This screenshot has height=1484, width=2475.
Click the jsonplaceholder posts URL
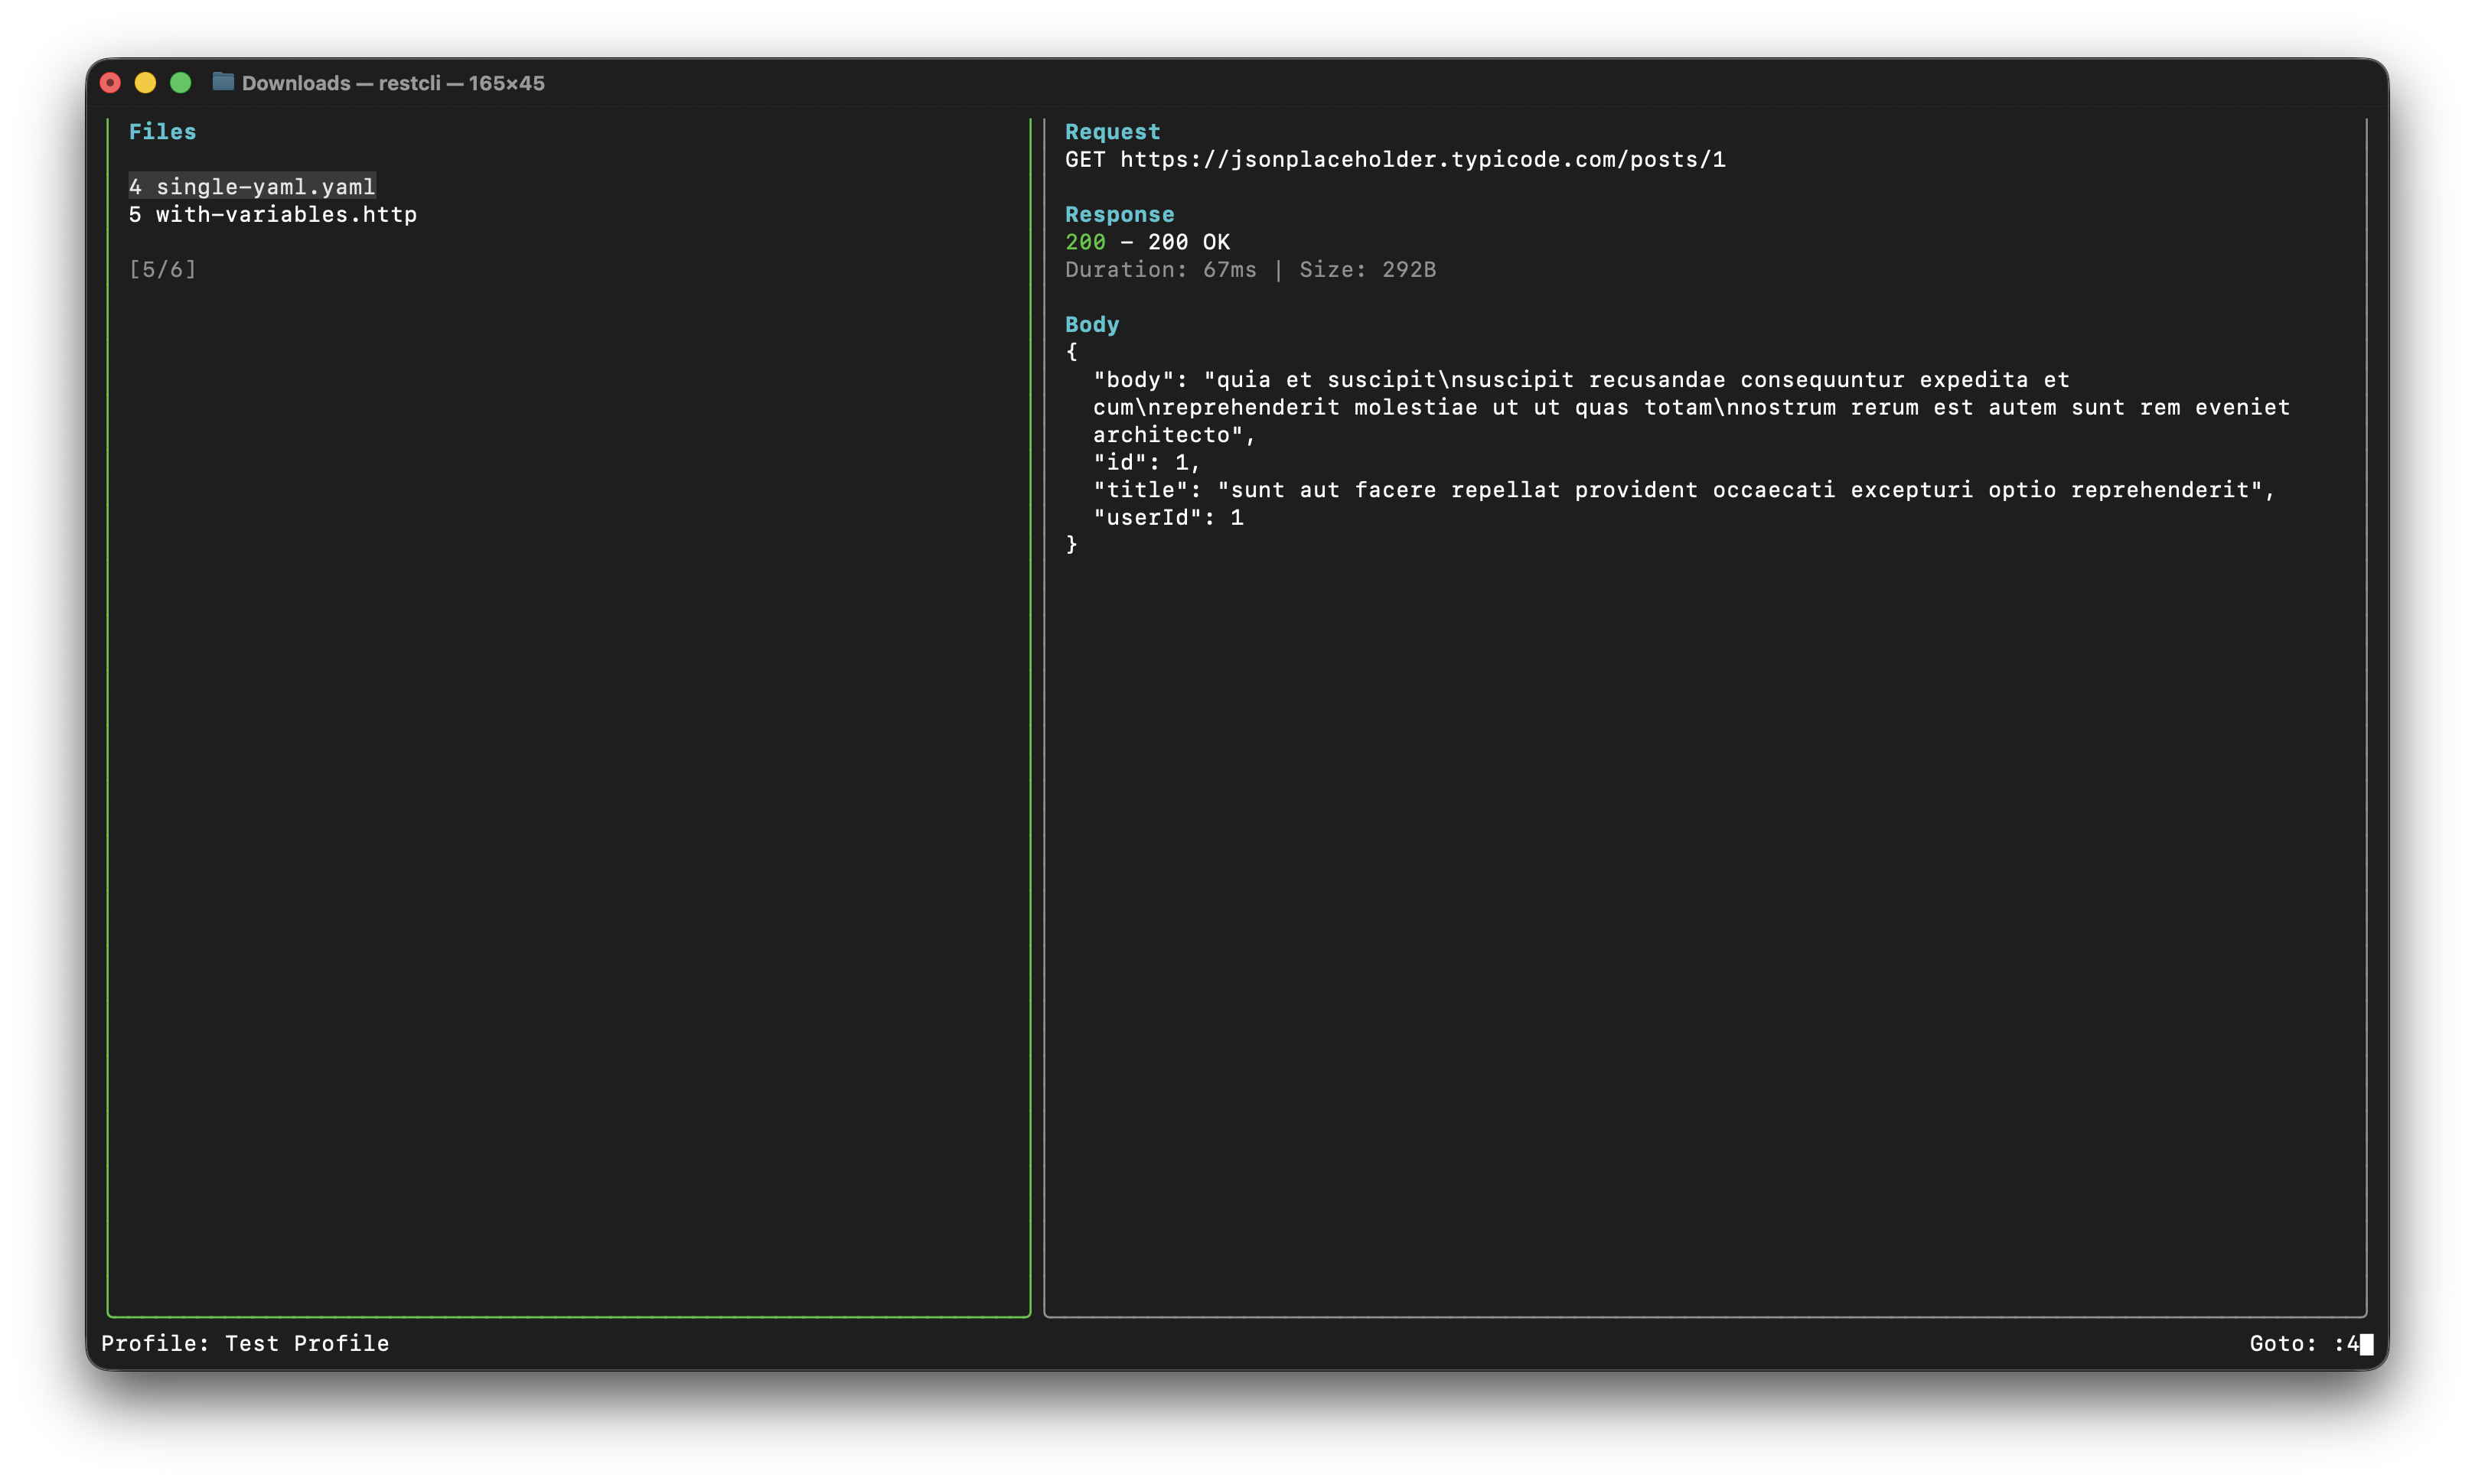(x=1422, y=160)
